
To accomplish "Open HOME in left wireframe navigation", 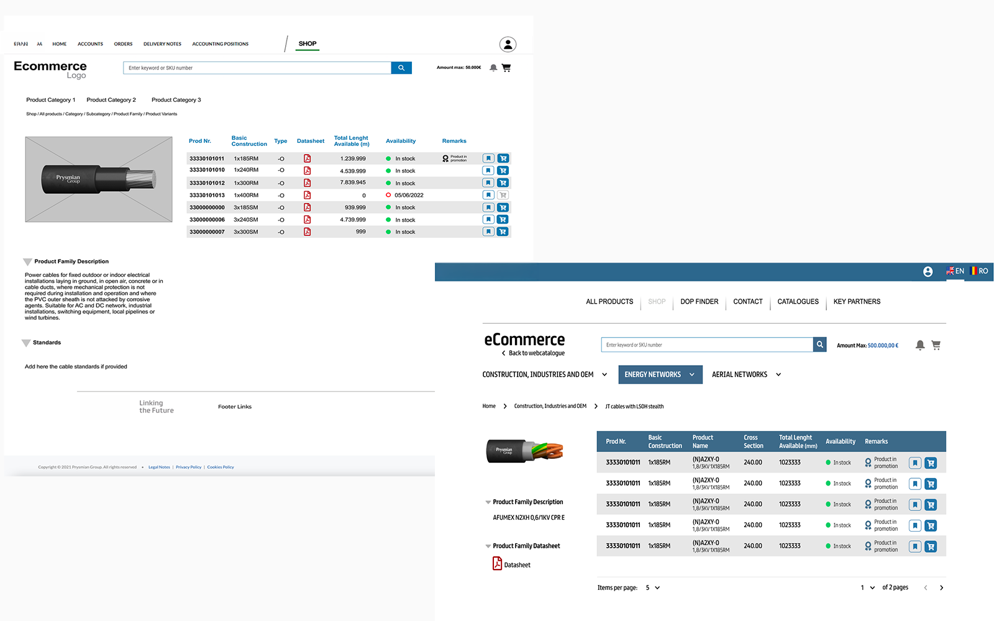I will coord(60,44).
